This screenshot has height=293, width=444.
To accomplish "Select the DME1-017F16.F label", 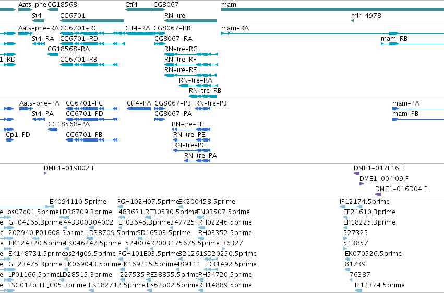I will click(x=379, y=168).
